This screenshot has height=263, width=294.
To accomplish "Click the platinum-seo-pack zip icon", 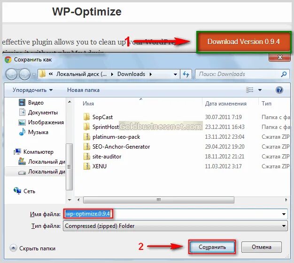I will 86,137.
